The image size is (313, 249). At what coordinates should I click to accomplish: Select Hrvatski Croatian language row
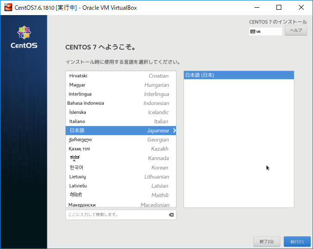pyautogui.click(x=121, y=76)
